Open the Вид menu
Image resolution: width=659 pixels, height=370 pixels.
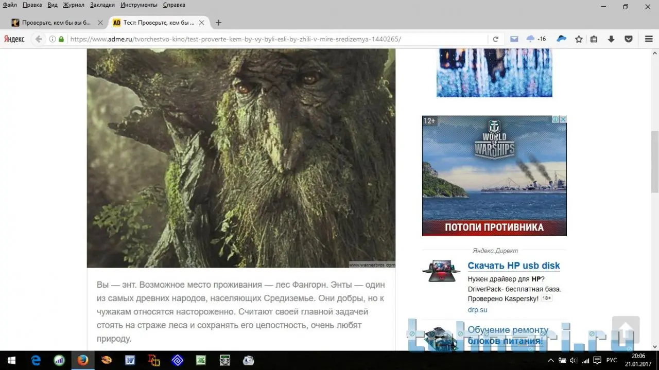[x=53, y=5]
